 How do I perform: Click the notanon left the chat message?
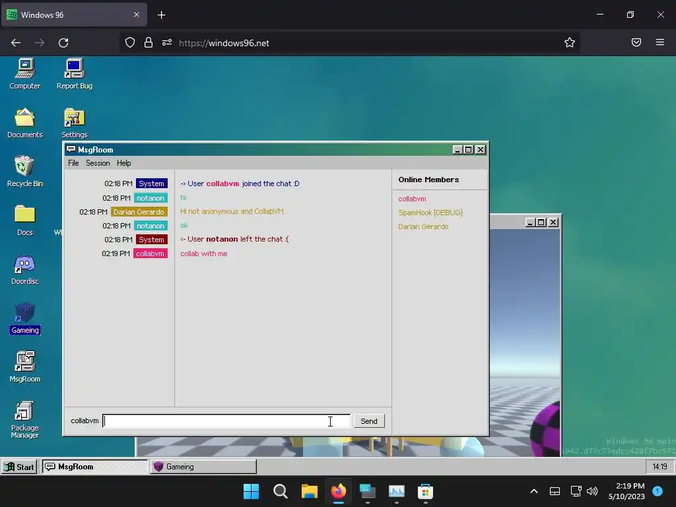[x=234, y=239]
